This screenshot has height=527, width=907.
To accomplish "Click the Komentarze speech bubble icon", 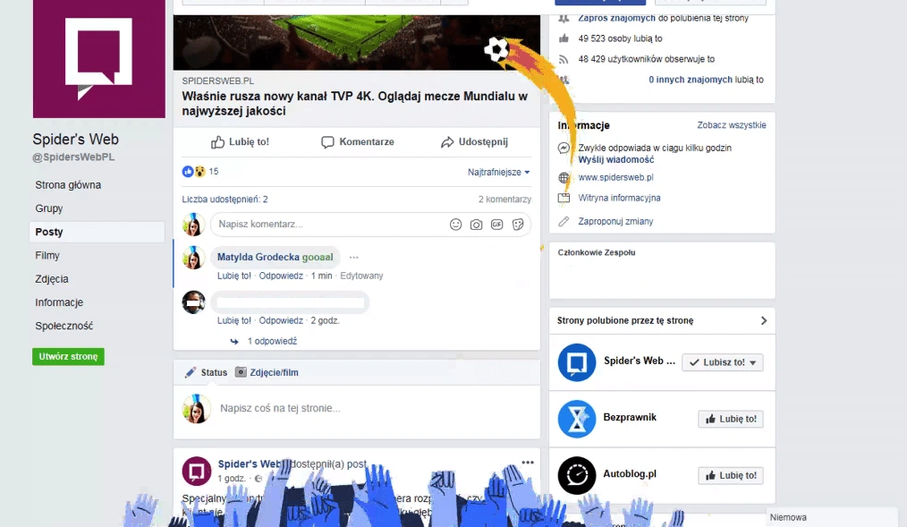I will [327, 142].
